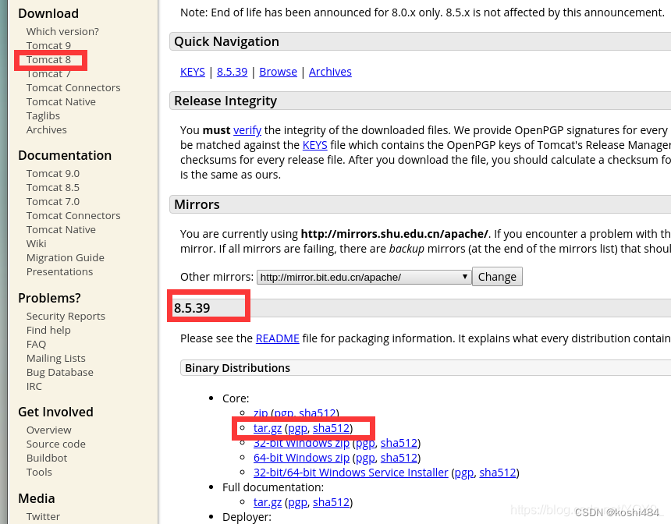Open Tomcat Connectors under Download
The height and width of the screenshot is (524, 671).
coord(73,87)
